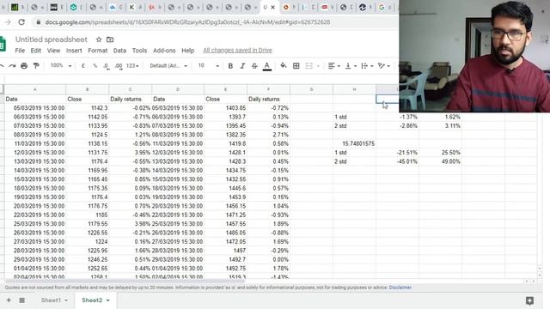Click the move to folder icon

(x=110, y=39)
